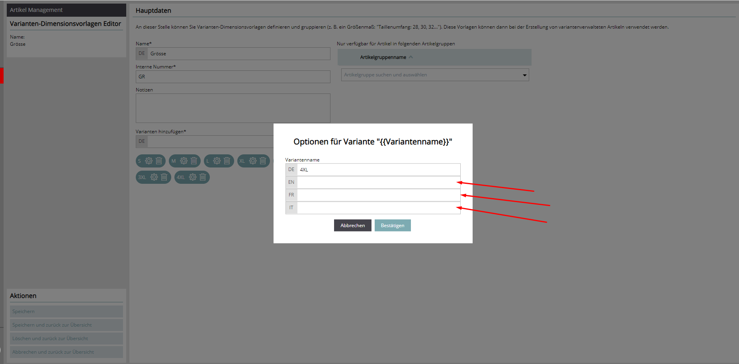Open settings gear for variant S
This screenshot has height=364, width=739.
pos(149,161)
